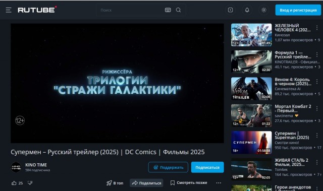Click Смотреть позже bookmark button
The height and width of the screenshot is (191, 323).
[x=189, y=182]
